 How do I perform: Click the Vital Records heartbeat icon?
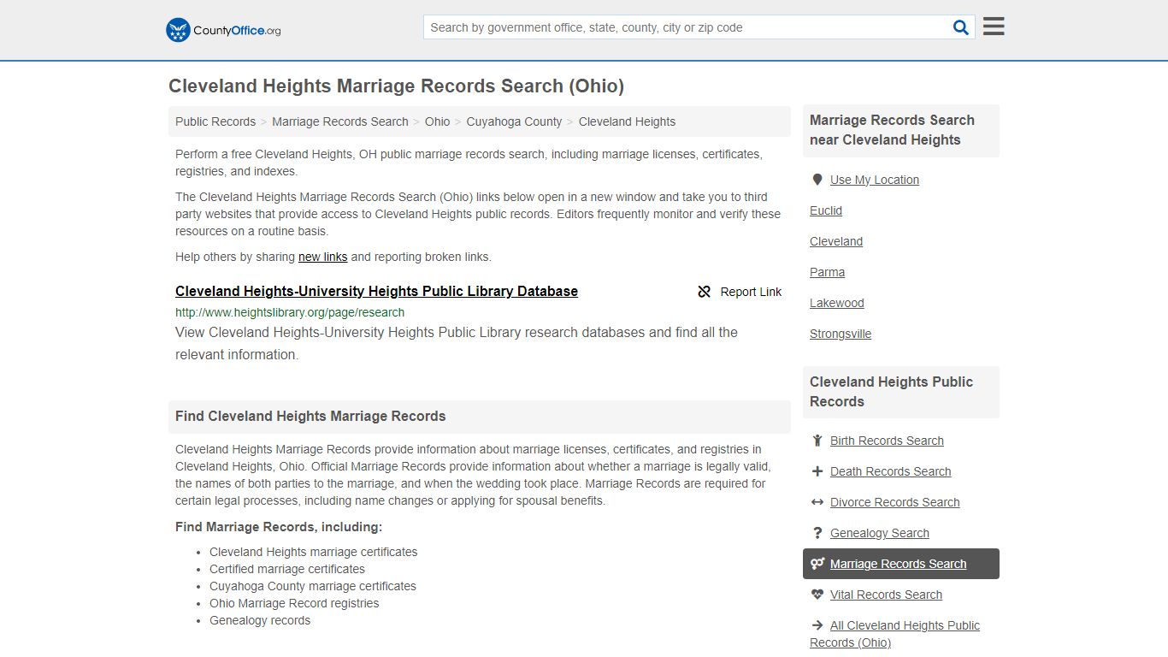(817, 595)
